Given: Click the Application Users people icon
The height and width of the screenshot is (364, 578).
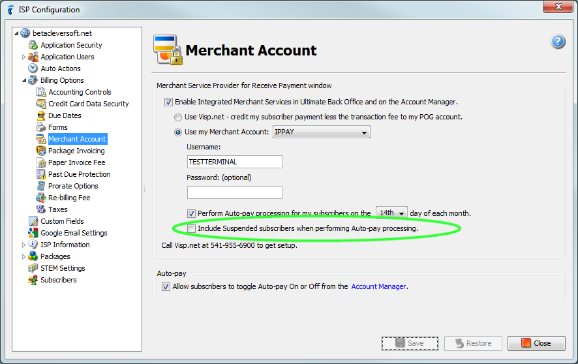Looking at the screenshot, I should [33, 57].
